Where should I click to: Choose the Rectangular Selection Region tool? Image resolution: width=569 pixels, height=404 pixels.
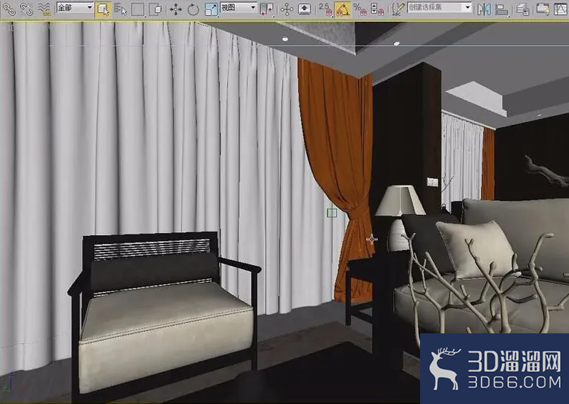pyautogui.click(x=138, y=10)
